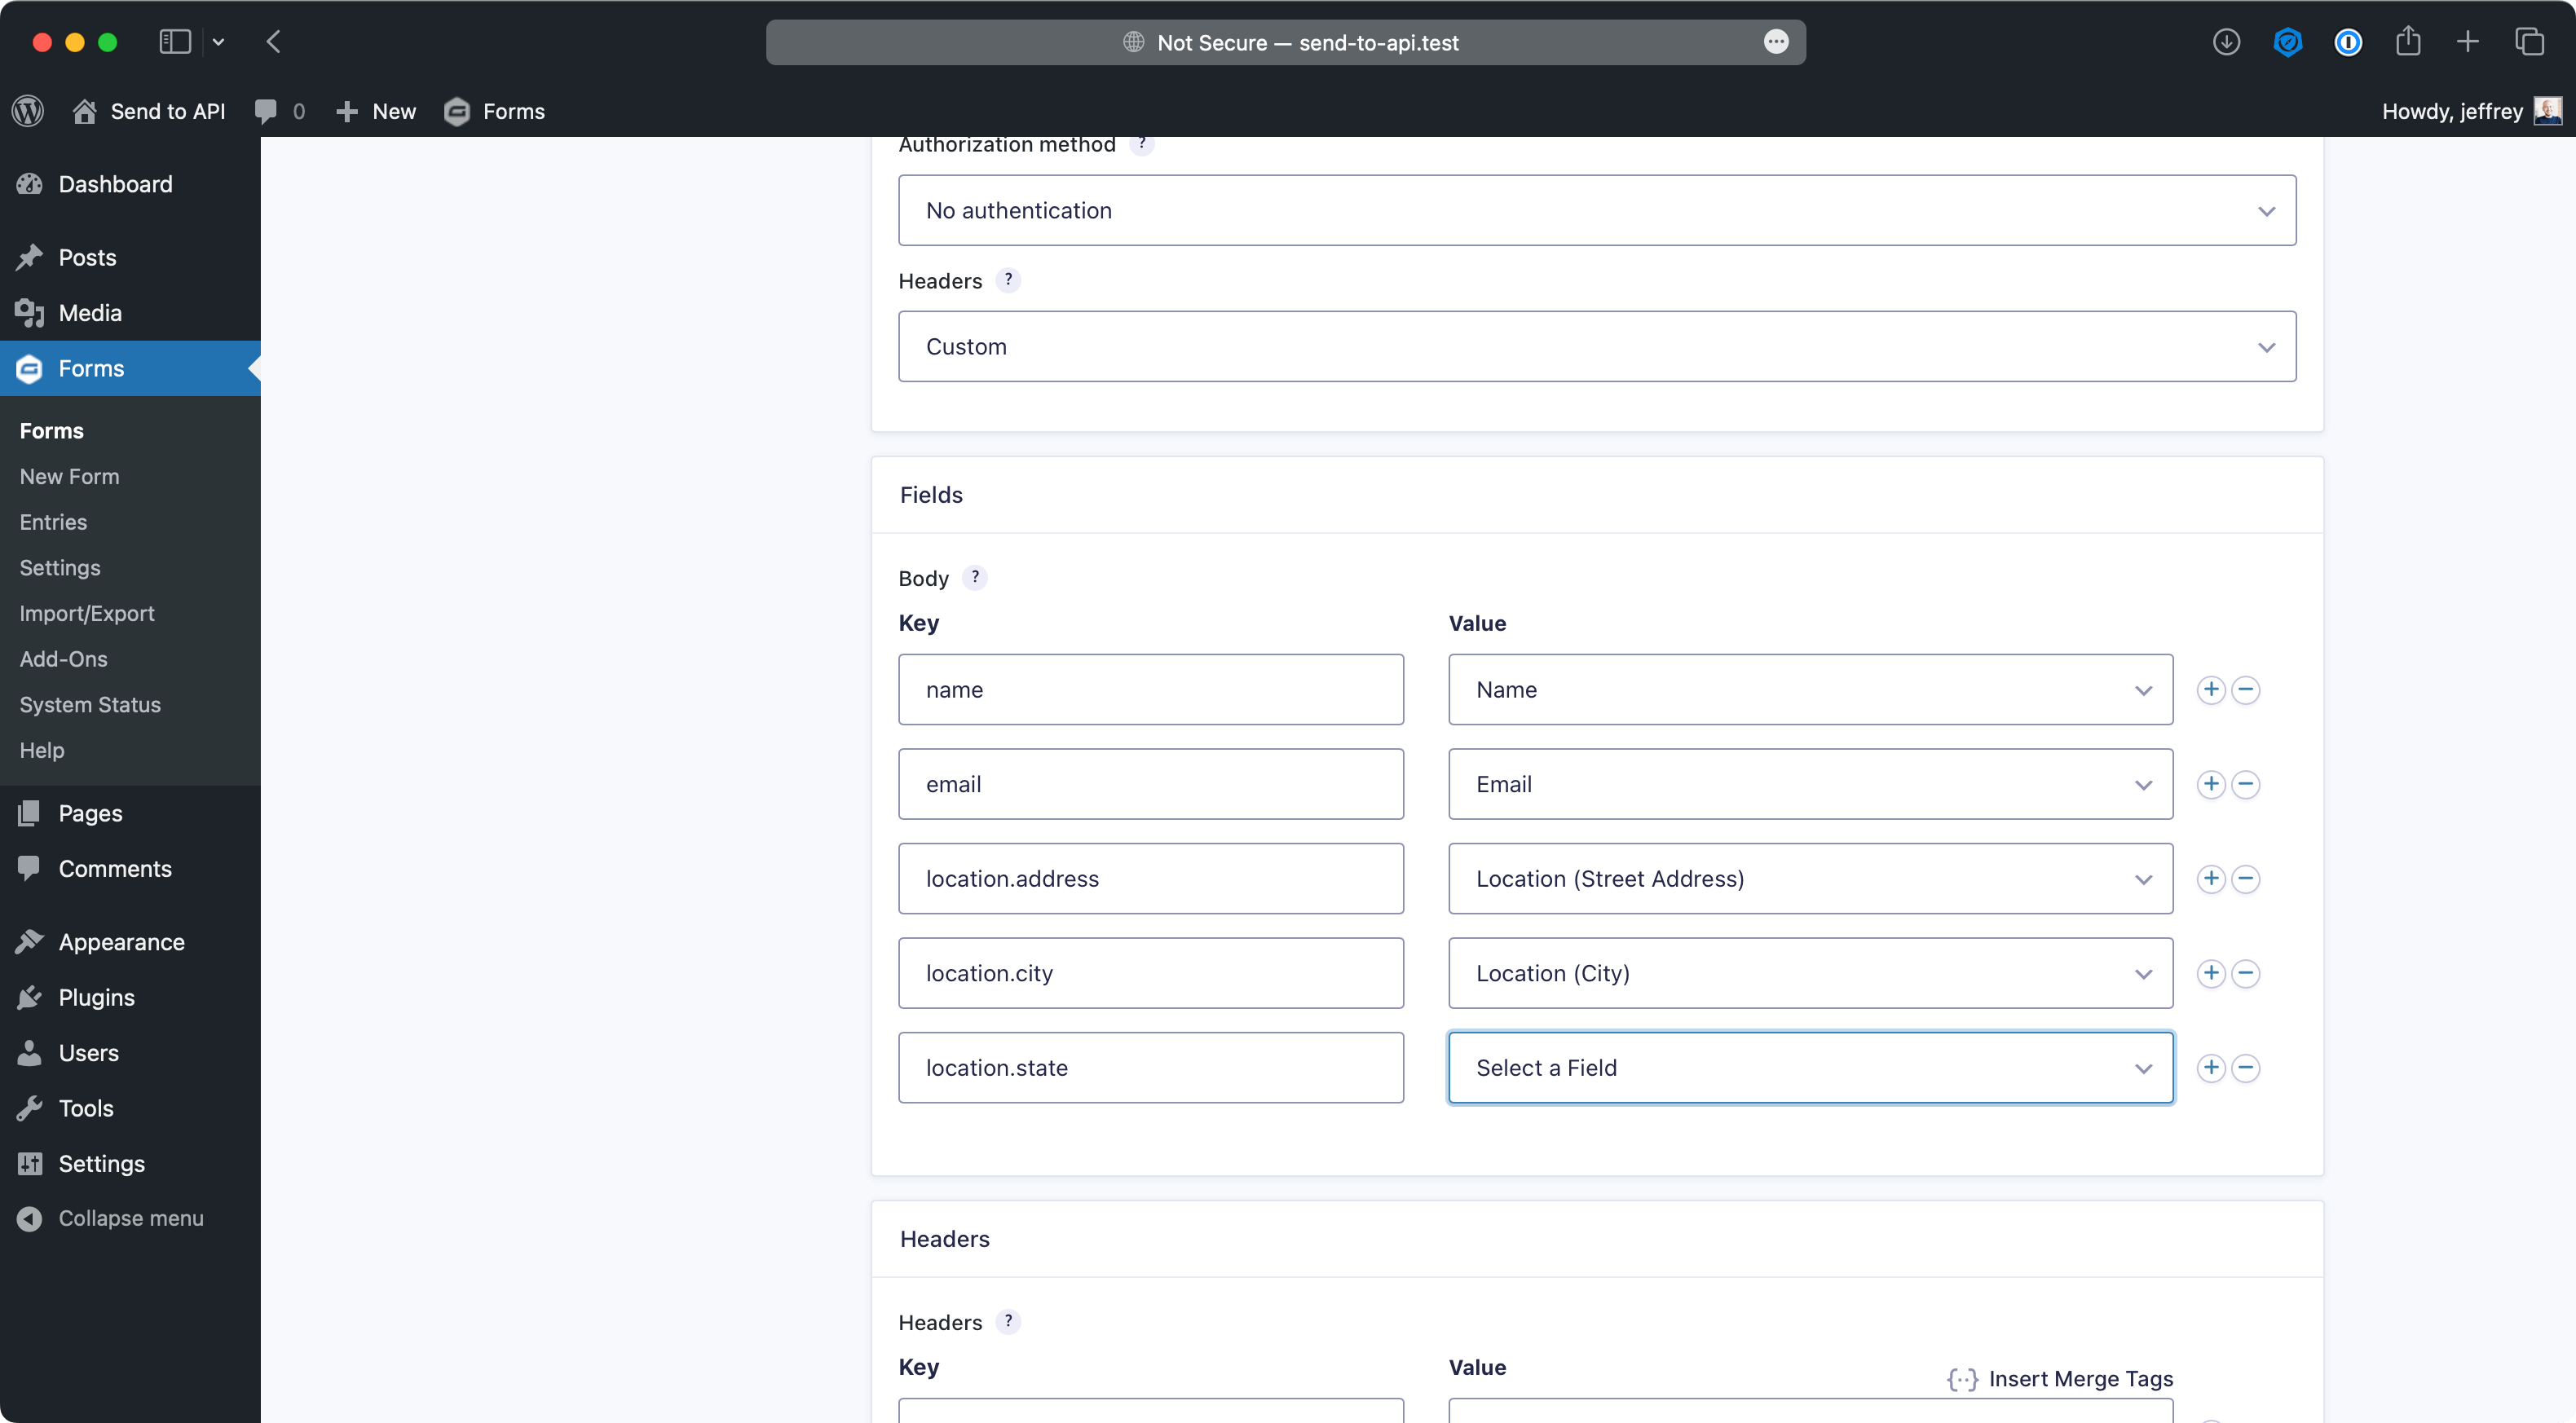Open the Select a Field dropdown
2576x1423 pixels.
1810,1068
